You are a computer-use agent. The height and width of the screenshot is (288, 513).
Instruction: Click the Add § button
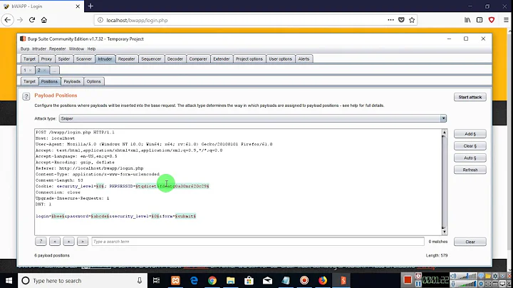(x=470, y=134)
